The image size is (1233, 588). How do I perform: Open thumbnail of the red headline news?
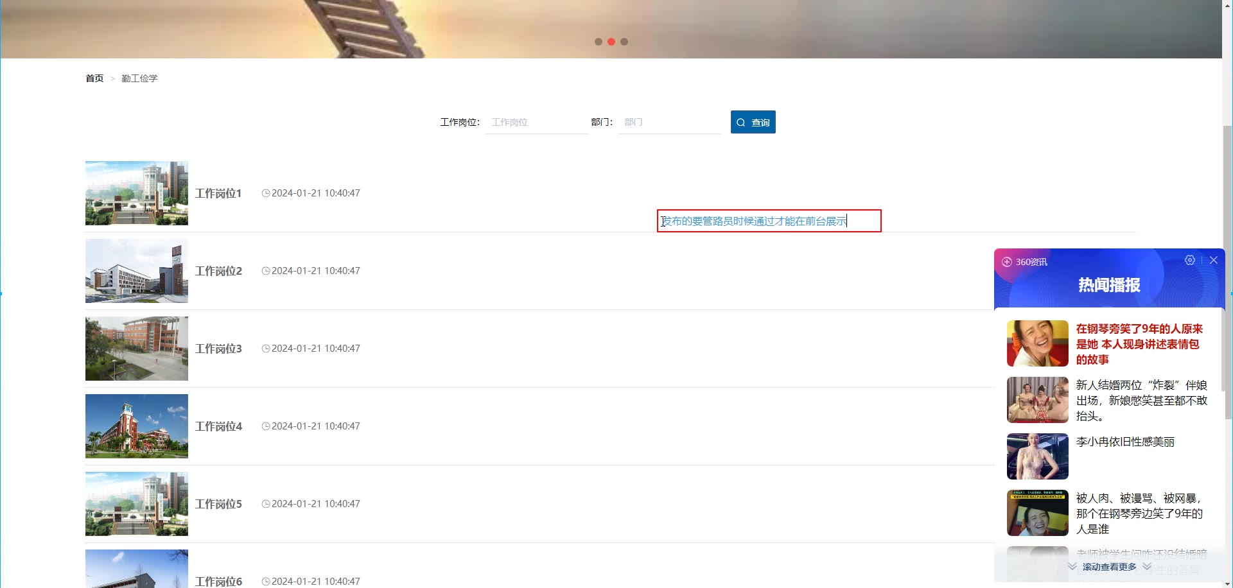pos(1038,343)
